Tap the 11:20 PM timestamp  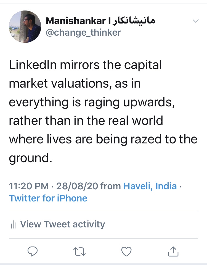[x=29, y=186]
